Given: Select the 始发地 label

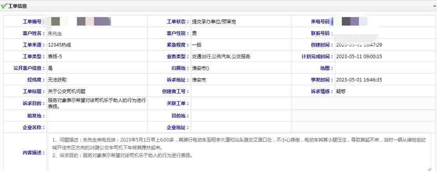Looking at the screenshot, I should [x=36, y=116].
